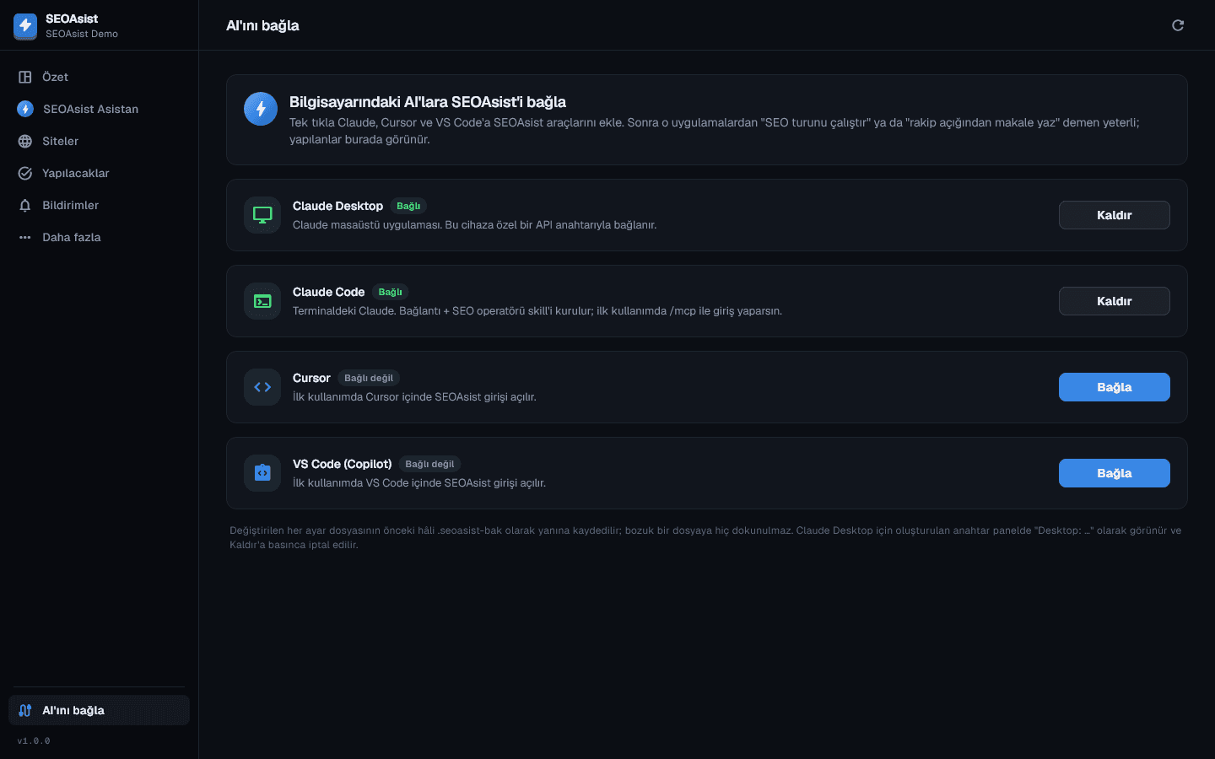This screenshot has width=1215, height=759.
Task: Remove Claude Code with Kaldır button
Action: (1114, 301)
